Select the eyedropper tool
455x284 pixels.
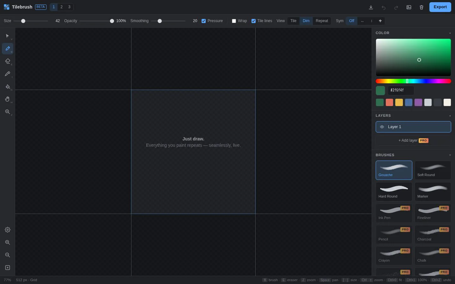pos(8,74)
